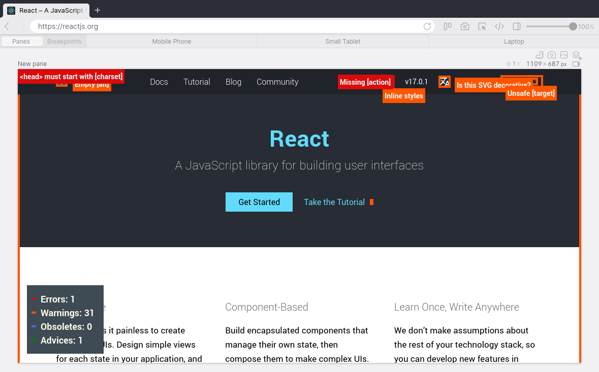Click the JavaScript library tagline text
The height and width of the screenshot is (372, 599).
tap(299, 165)
